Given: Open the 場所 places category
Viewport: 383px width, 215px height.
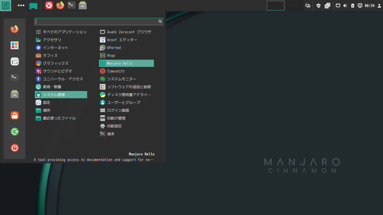Looking at the screenshot, I should point(61,110).
